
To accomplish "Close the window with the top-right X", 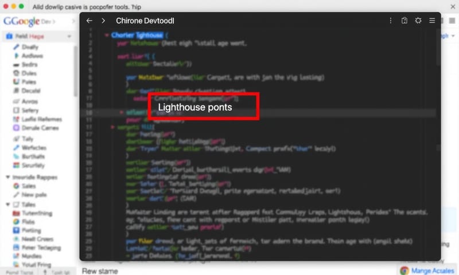I will pyautogui.click(x=453, y=6).
